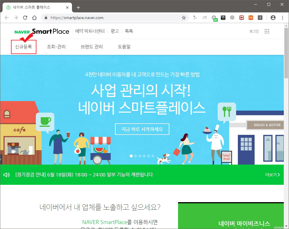The image size is (289, 229).
Task: Open the Naver apps grid menu
Action: click(267, 31)
